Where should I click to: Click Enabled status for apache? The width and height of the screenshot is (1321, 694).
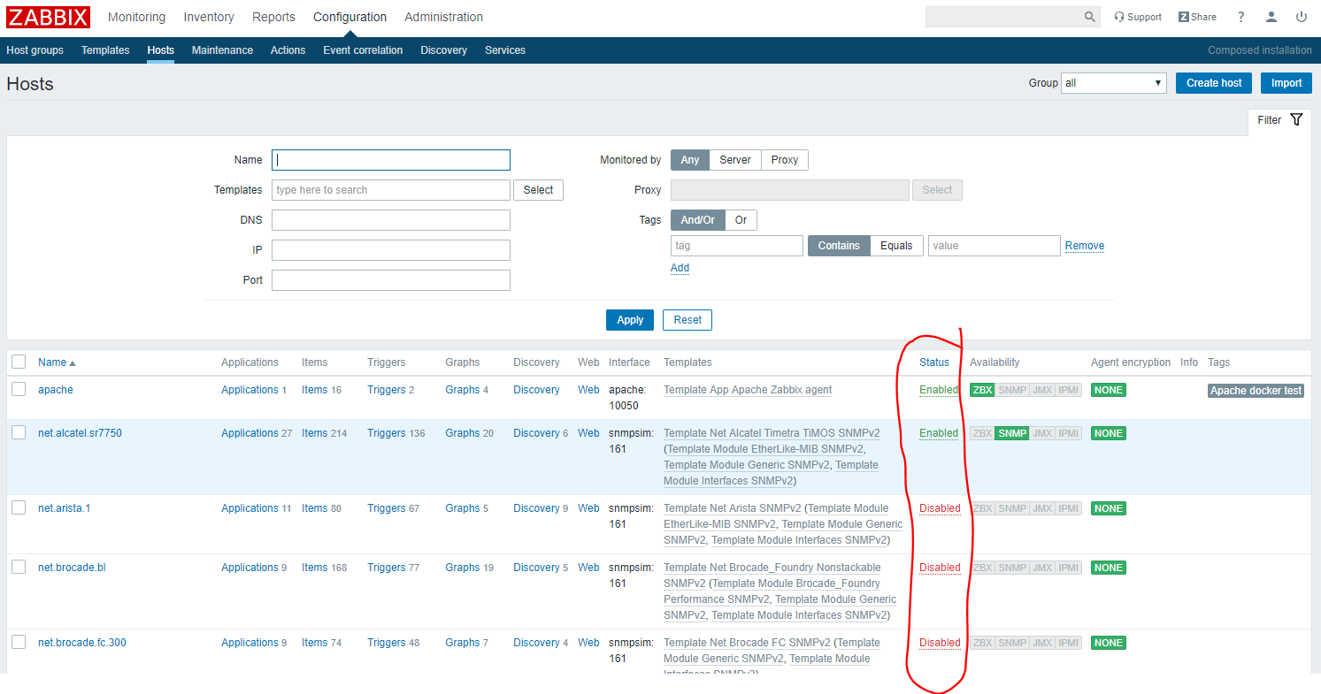tap(939, 390)
